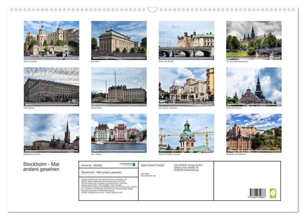Click the "Das Schloss" photo
This screenshot has height=219, width=305.
(51, 87)
